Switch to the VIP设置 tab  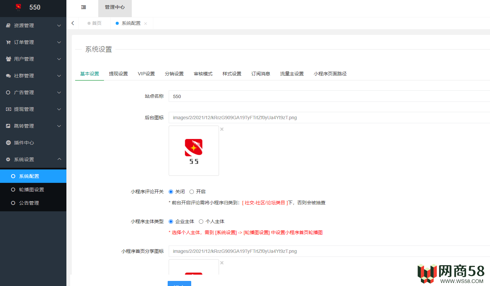146,74
